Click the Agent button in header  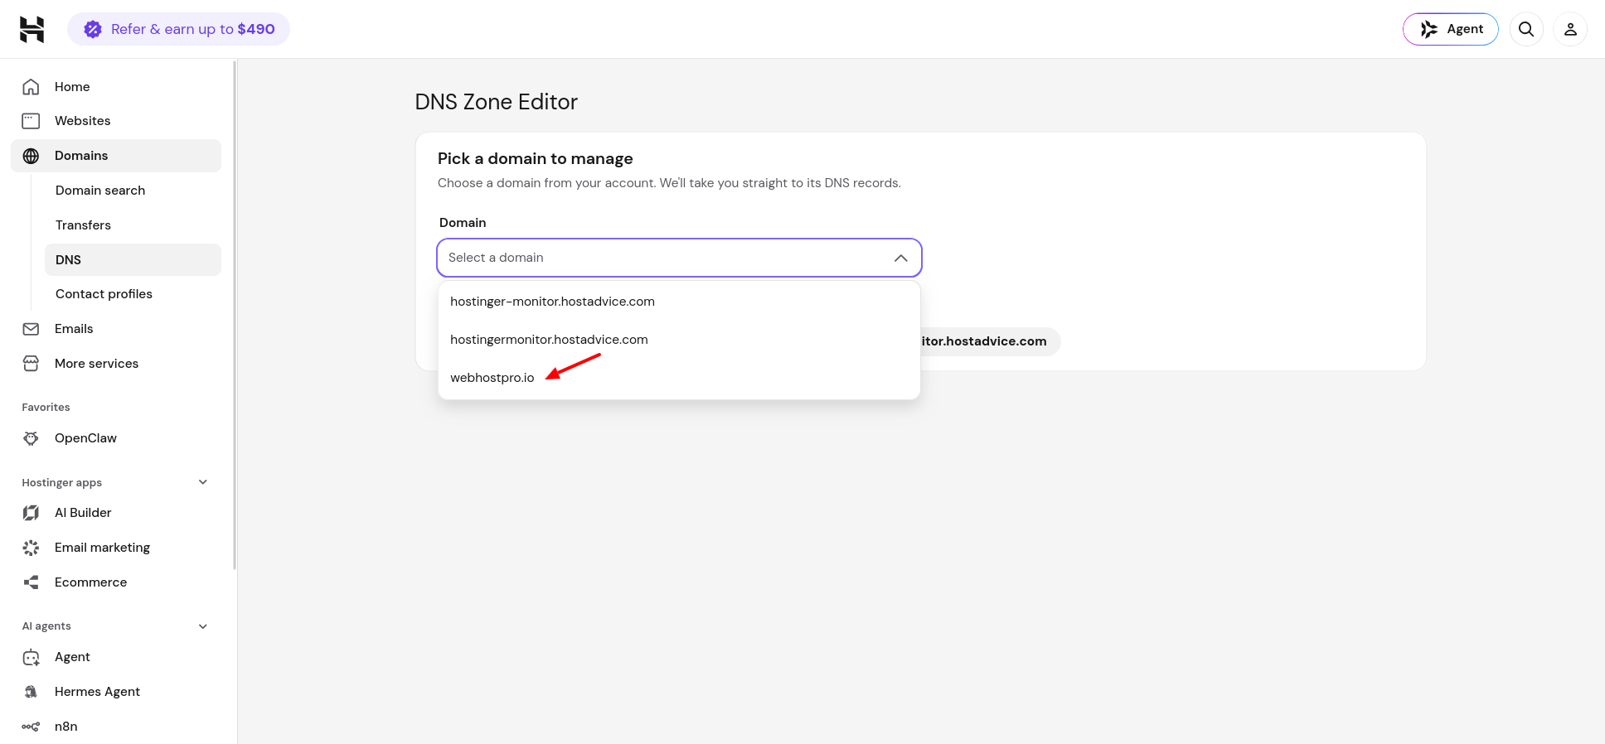[1450, 29]
